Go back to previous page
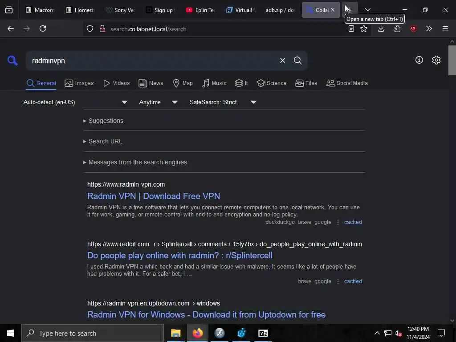Viewport: 456px width, 342px height. click(x=11, y=28)
